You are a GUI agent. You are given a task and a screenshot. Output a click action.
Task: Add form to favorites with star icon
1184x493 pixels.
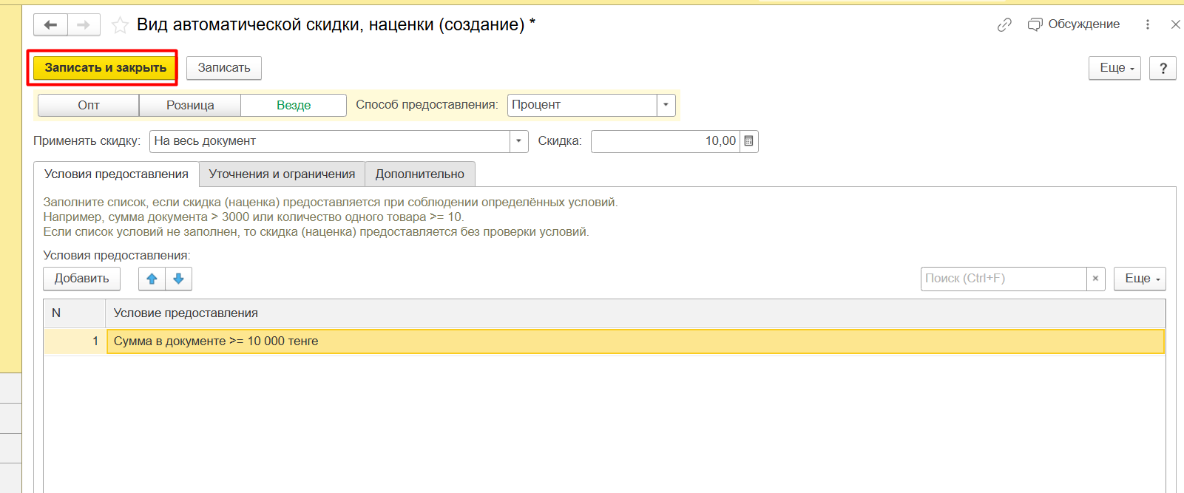pos(119,26)
